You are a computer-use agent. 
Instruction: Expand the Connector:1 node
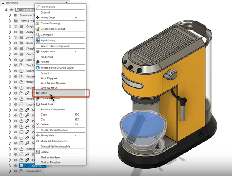[x=10, y=171]
